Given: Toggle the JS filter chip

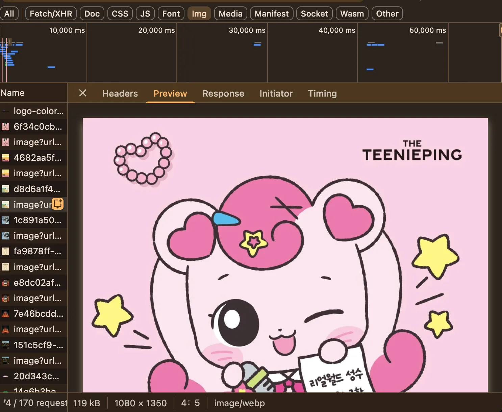Looking at the screenshot, I should coord(145,14).
